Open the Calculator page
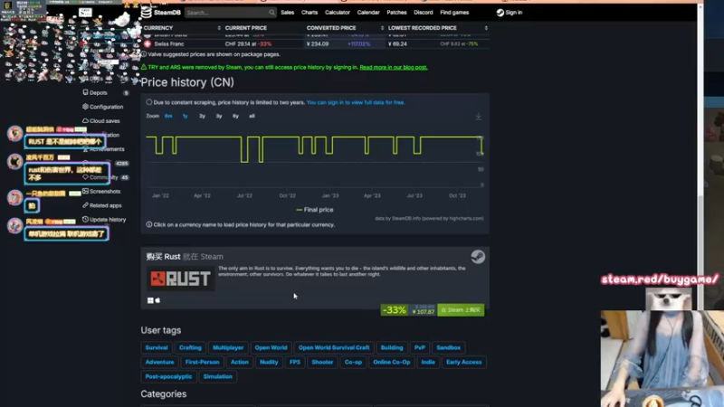Image resolution: width=724 pixels, height=407 pixels. pos(337,13)
